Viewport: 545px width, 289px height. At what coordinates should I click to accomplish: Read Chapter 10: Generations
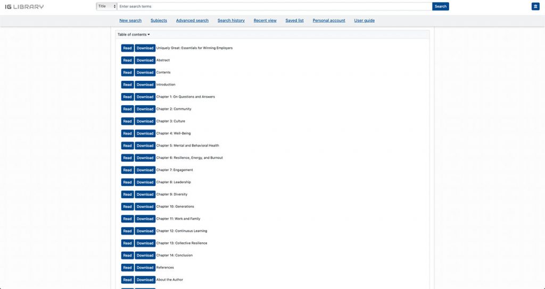coord(128,207)
